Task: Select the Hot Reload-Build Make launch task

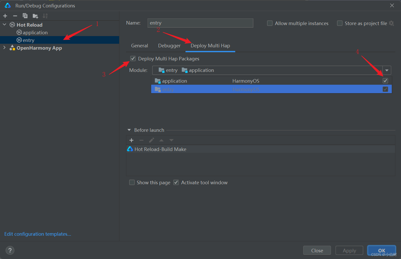Action: [x=261, y=149]
